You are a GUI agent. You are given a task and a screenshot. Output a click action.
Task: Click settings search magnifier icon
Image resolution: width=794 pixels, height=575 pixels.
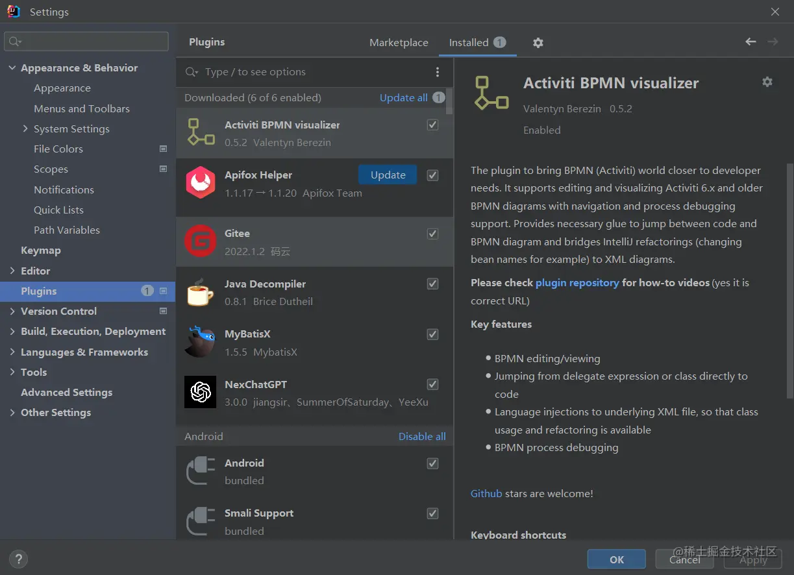14,42
